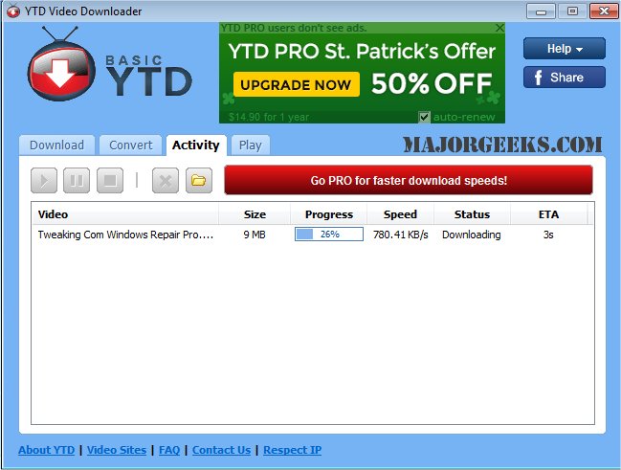The image size is (621, 470).
Task: Delete the selected download with X icon
Action: [166, 181]
